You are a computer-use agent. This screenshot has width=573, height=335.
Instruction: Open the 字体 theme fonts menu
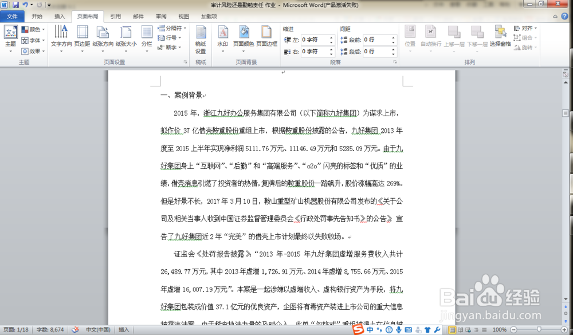pyautogui.click(x=33, y=40)
